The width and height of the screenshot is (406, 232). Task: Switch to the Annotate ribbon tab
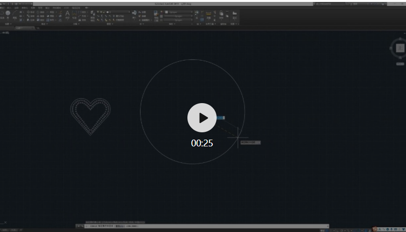pyautogui.click(x=17, y=8)
